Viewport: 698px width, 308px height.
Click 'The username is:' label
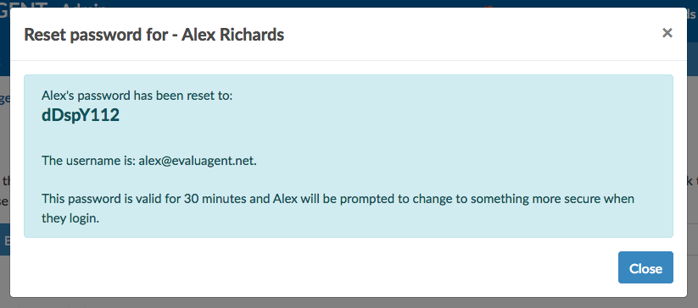click(x=88, y=161)
